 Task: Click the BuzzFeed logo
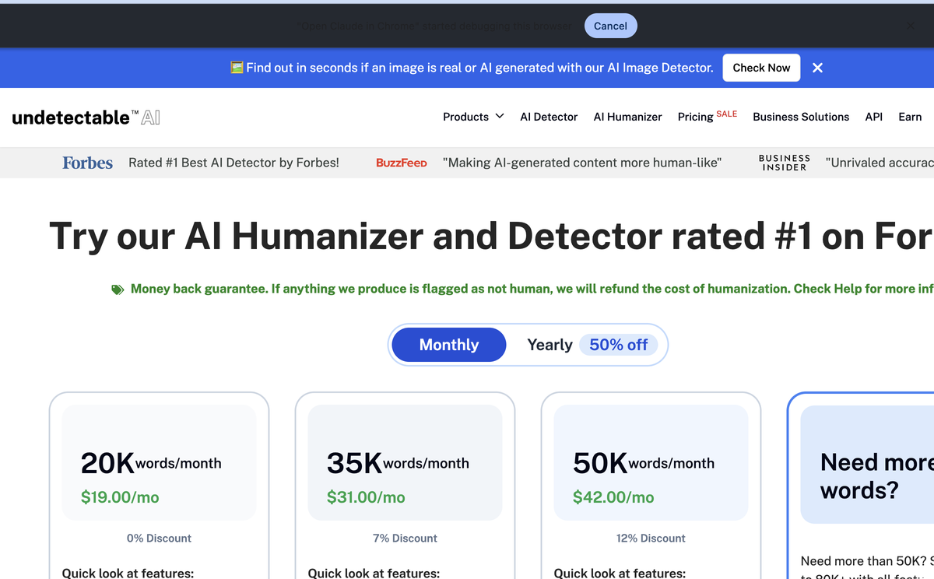pyautogui.click(x=402, y=163)
